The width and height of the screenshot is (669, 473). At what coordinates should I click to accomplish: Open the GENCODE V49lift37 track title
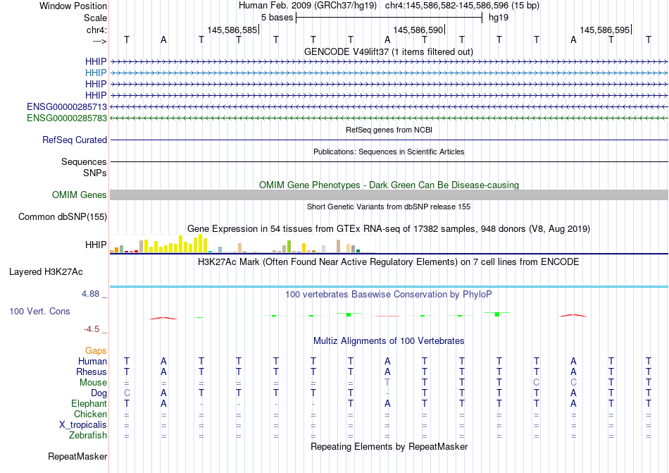tap(388, 52)
